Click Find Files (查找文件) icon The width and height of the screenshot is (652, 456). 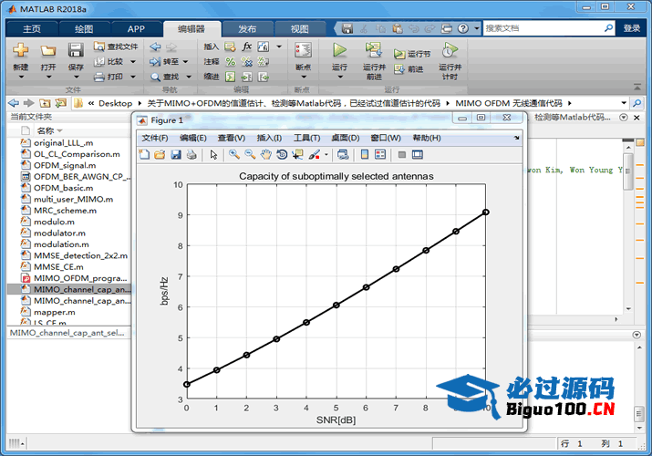[99, 47]
